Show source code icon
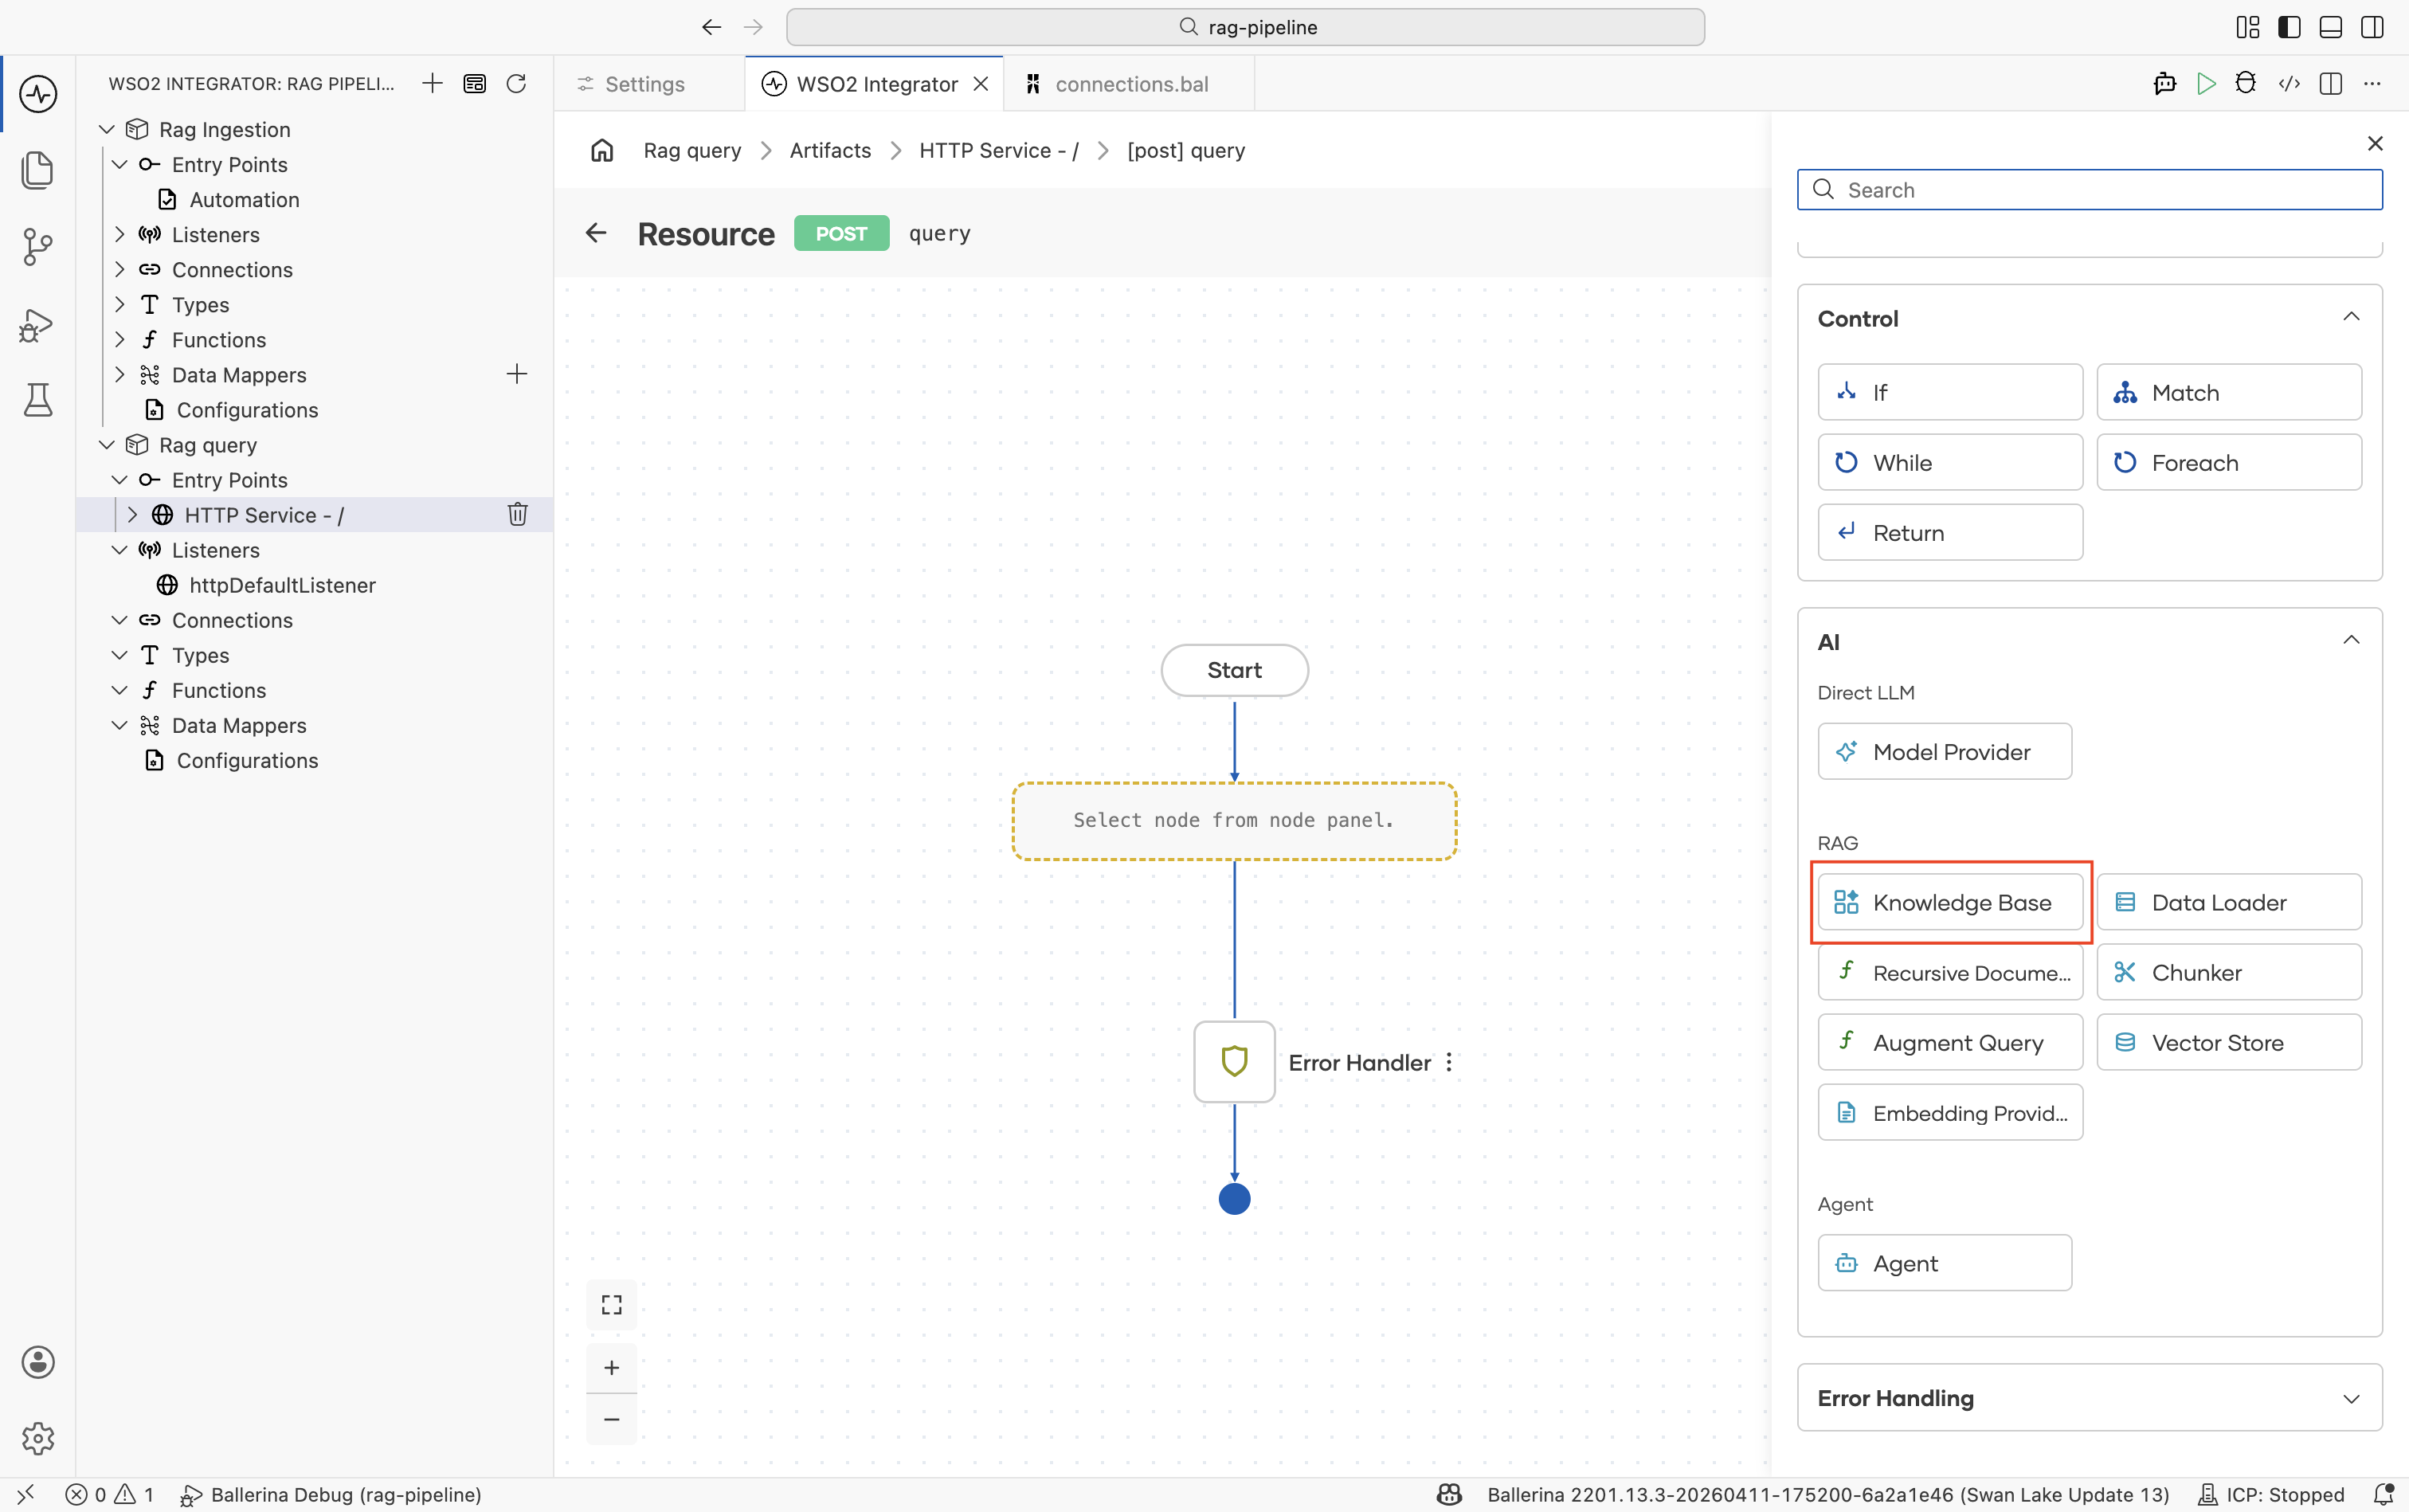 point(2289,84)
